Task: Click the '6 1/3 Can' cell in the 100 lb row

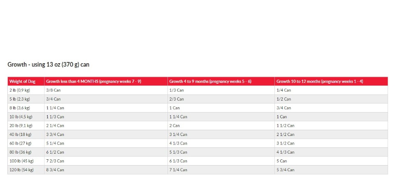Action: [178, 161]
